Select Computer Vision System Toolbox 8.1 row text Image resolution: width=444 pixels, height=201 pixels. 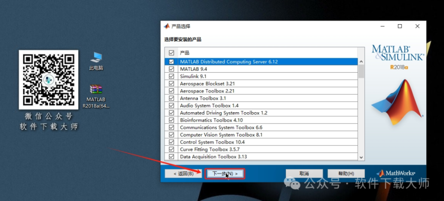[x=221, y=135]
